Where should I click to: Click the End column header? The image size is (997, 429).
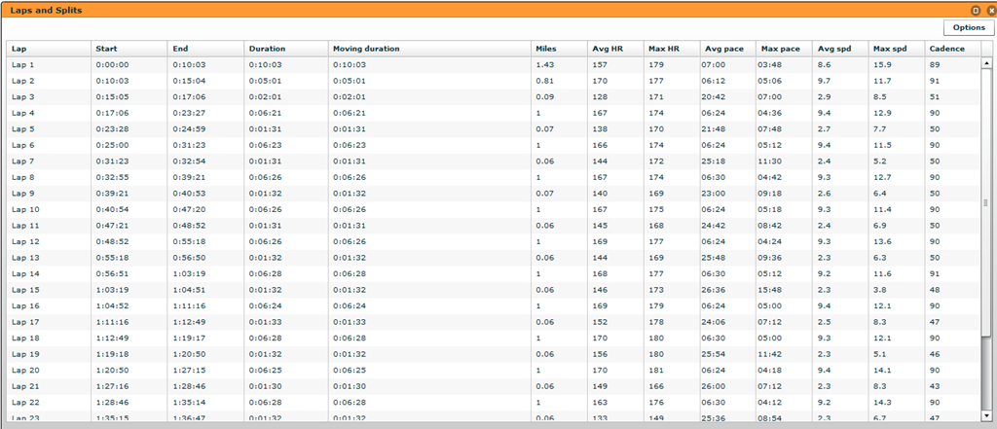pyautogui.click(x=206, y=49)
